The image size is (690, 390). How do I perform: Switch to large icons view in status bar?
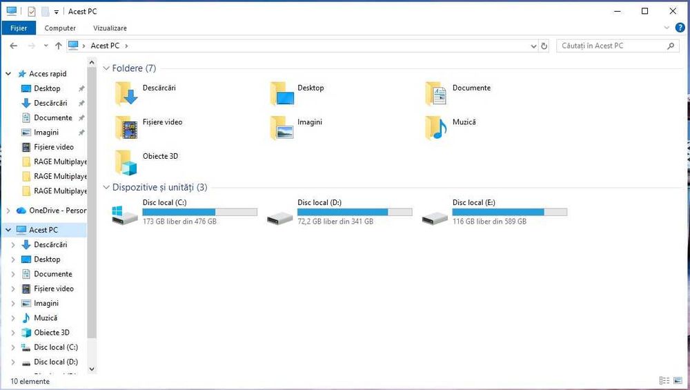[x=678, y=381]
